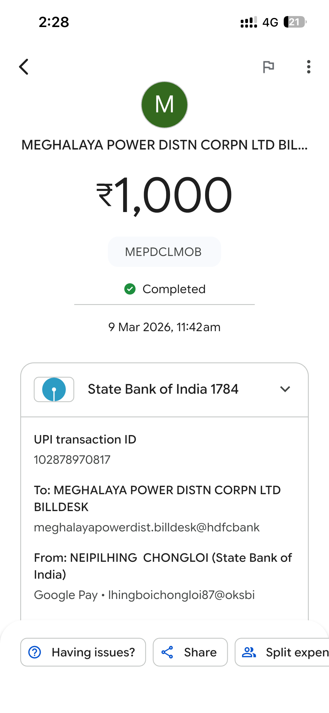The image size is (329, 713).
Task: Tap the MEGHALAYA POWER DISTN CORPN title
Action: point(164,145)
